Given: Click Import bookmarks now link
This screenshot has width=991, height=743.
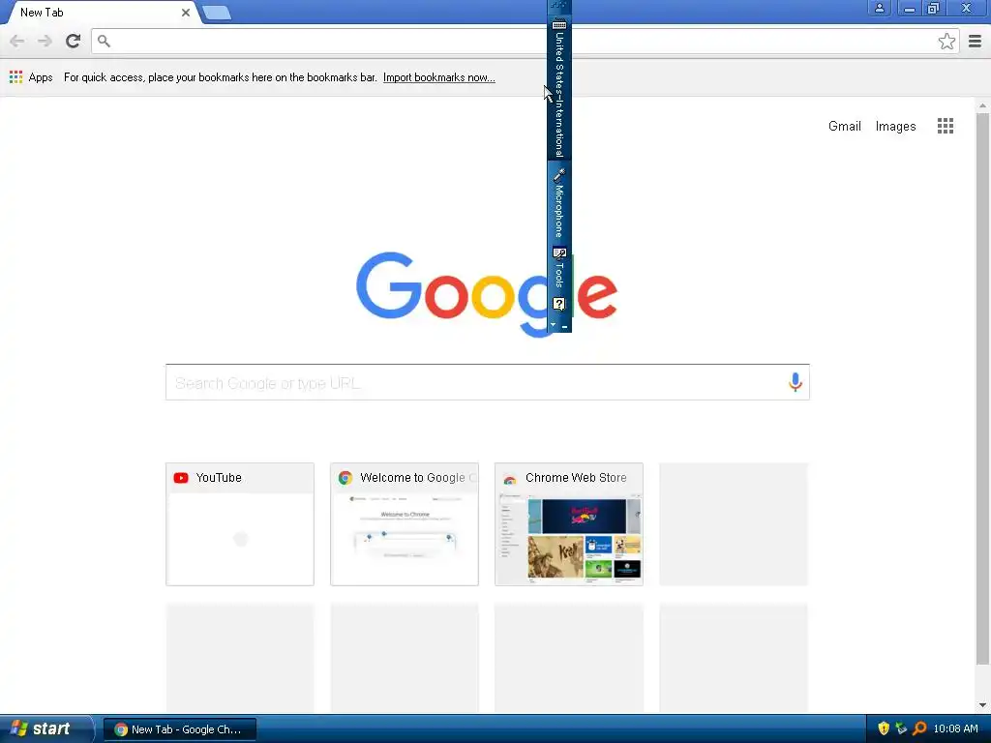Looking at the screenshot, I should tap(438, 77).
